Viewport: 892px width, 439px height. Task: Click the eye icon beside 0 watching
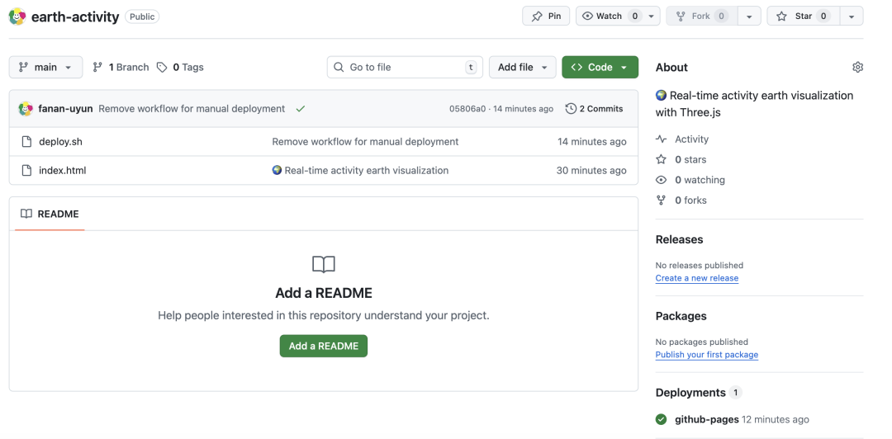[661, 180]
